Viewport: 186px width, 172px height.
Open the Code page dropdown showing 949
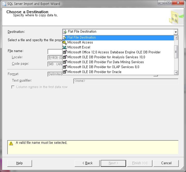(x=55, y=64)
